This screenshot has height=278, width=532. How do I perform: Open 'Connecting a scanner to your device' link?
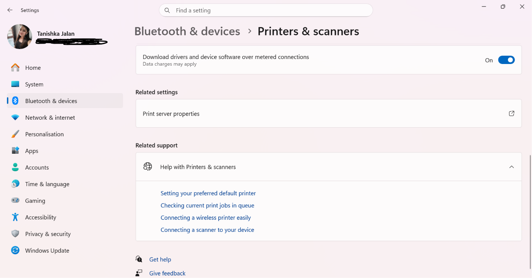(x=207, y=230)
